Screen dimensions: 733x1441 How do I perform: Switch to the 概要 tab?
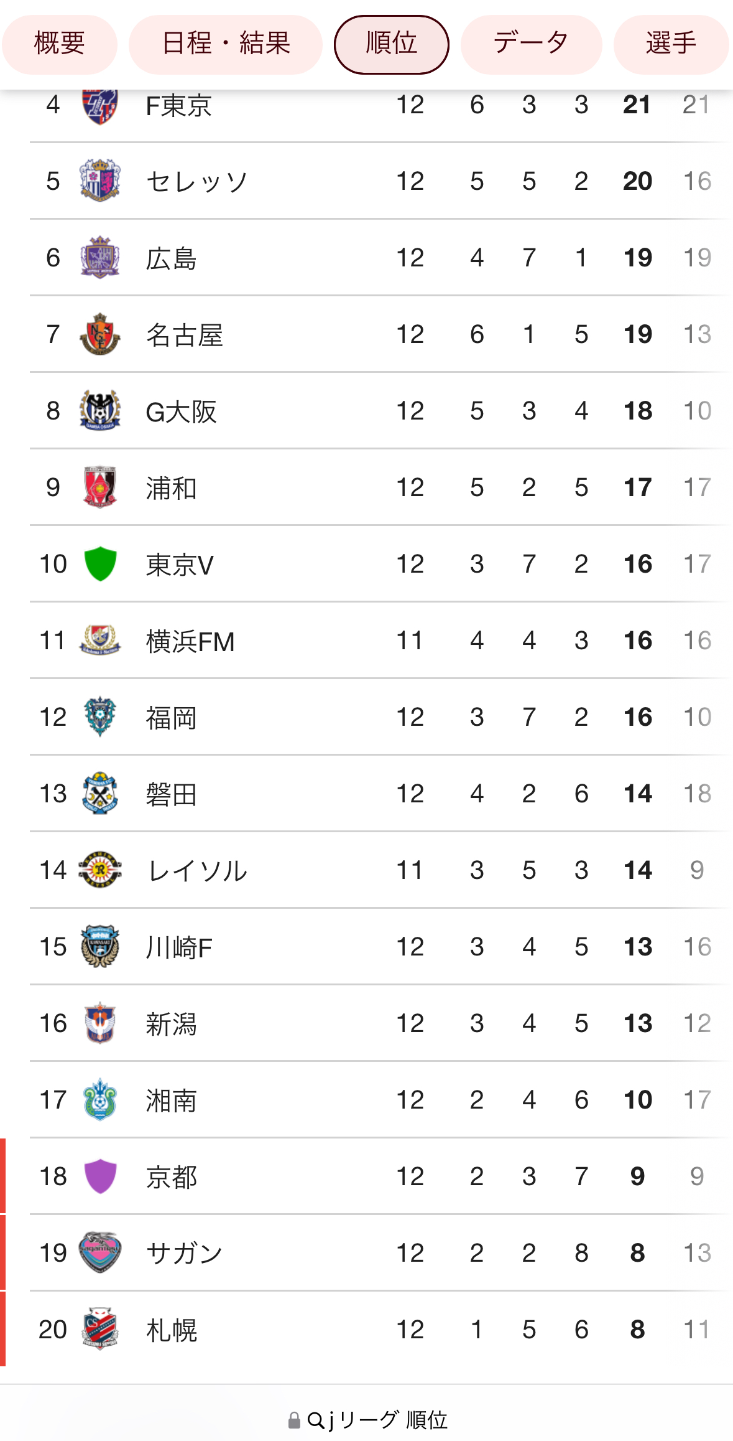(59, 44)
